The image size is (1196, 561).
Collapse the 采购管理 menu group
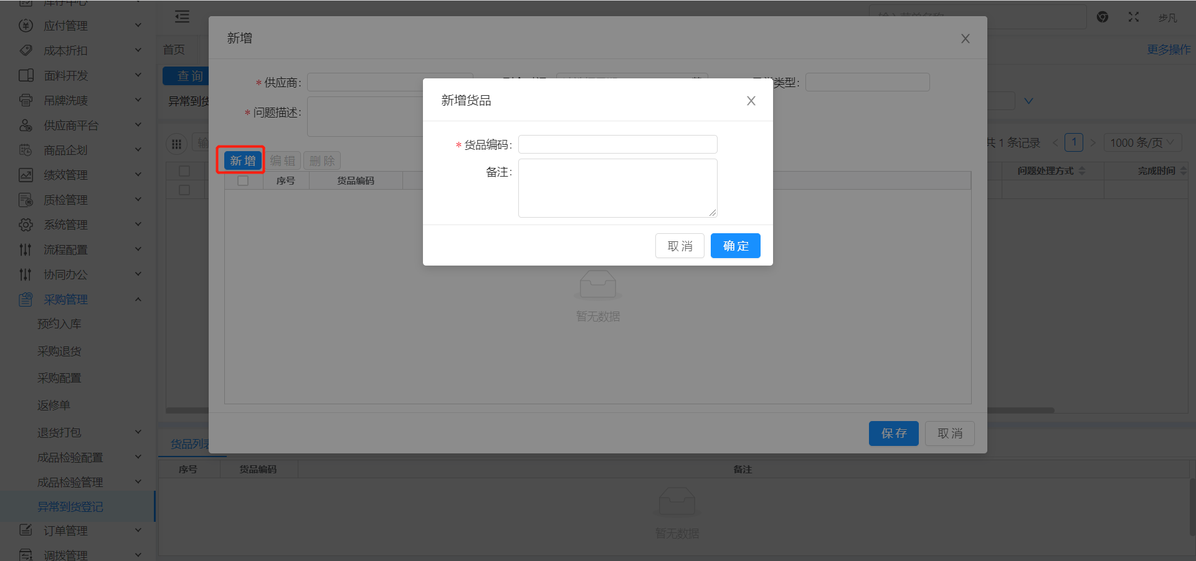pos(138,299)
